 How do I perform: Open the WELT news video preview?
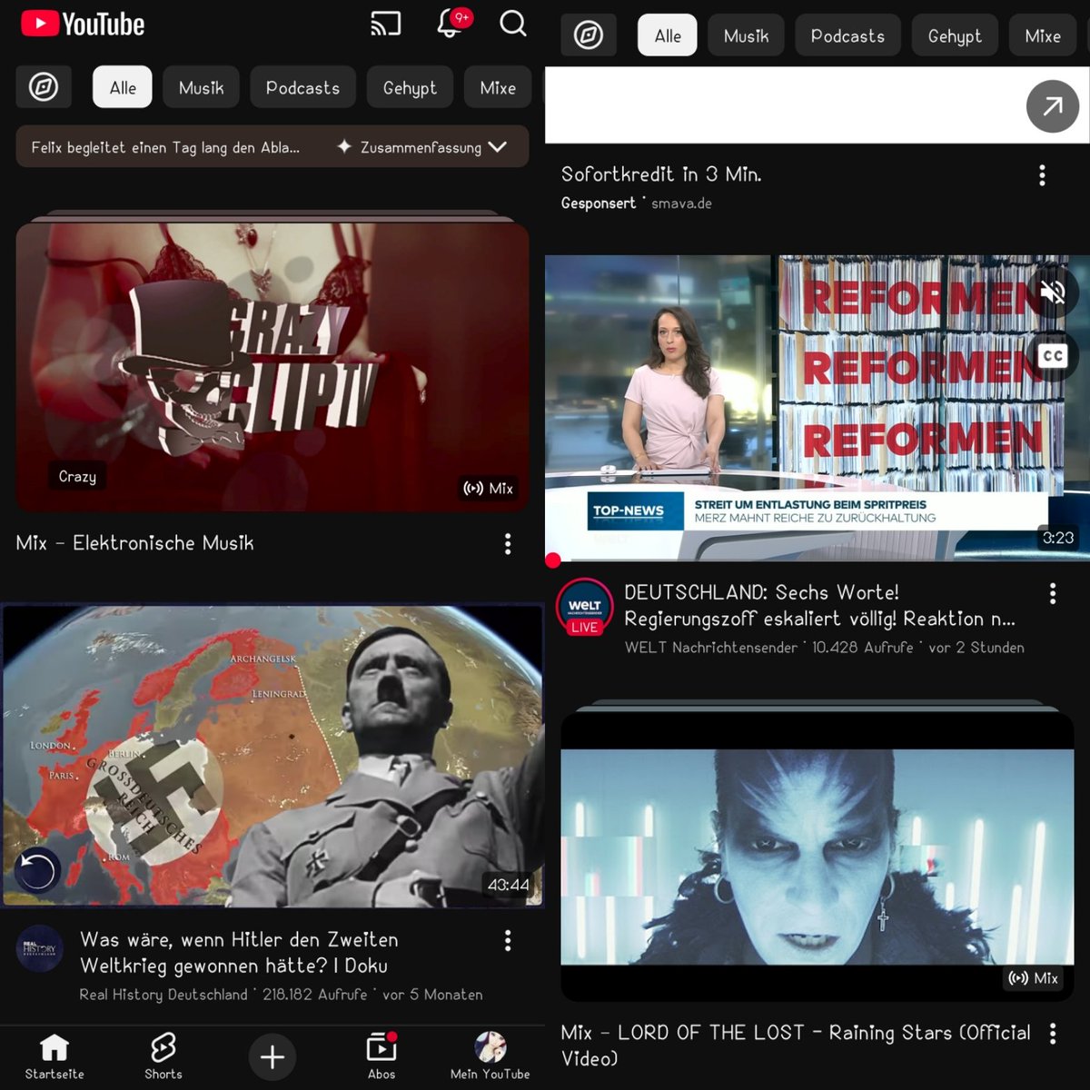click(817, 408)
